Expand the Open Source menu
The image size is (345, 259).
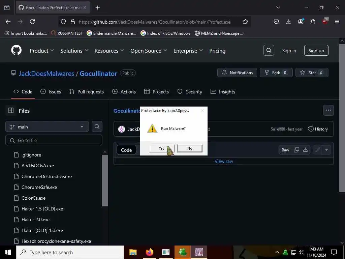click(x=149, y=51)
